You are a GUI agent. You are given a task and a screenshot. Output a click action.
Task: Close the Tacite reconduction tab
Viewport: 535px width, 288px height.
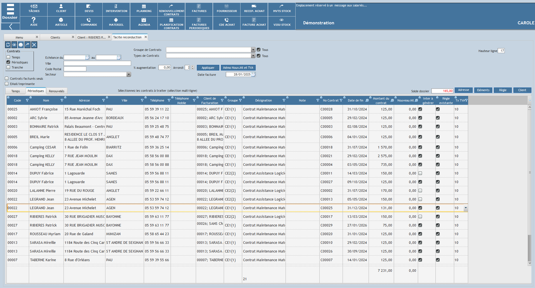pyautogui.click(x=145, y=37)
